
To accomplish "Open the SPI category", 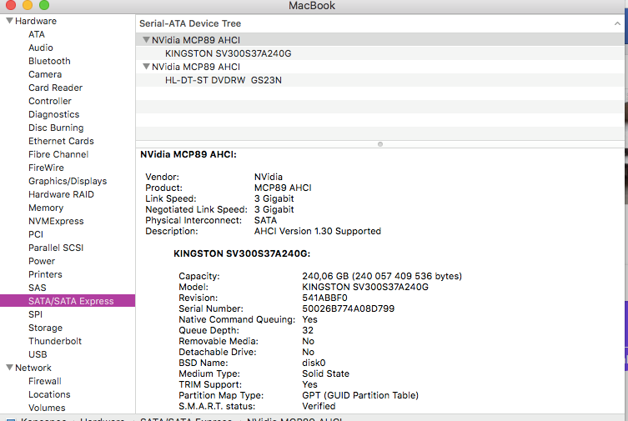I will point(35,314).
